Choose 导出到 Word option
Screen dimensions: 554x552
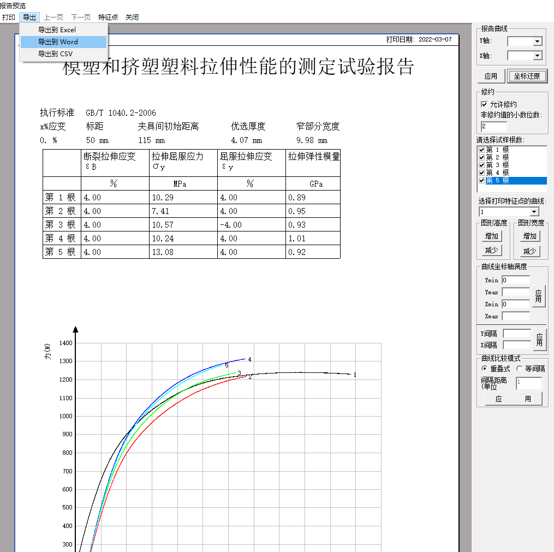coord(64,41)
